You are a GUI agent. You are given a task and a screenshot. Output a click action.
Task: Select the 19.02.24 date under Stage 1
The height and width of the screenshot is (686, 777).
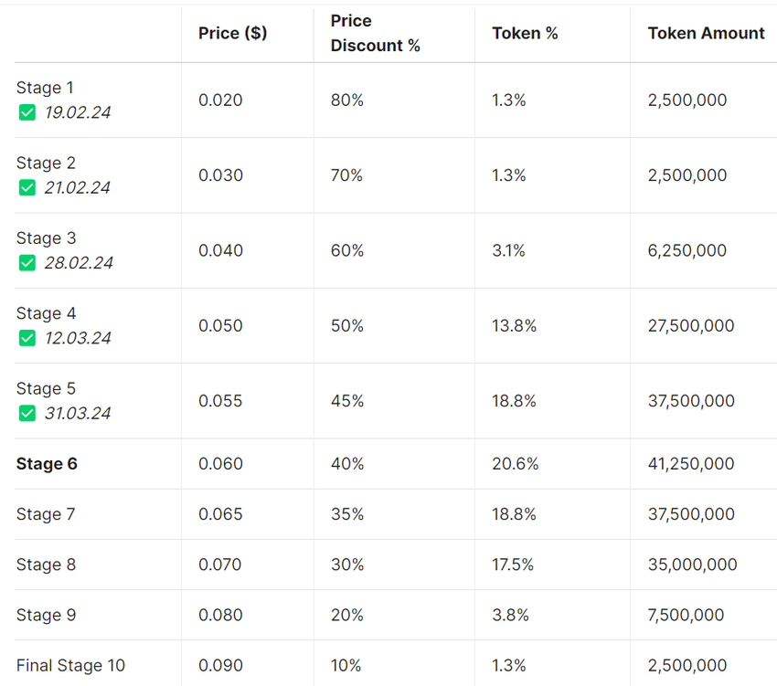coord(78,112)
